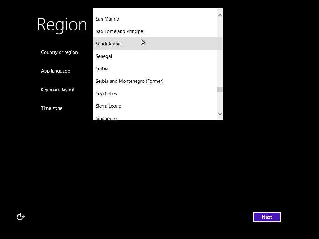Select Seychelles as the country
This screenshot has width=319, height=239.
155,93
